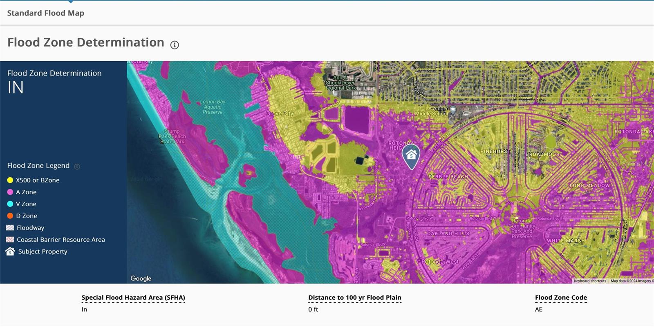Click the large IN determination text
Screen dimensions: 654x327
click(16, 87)
